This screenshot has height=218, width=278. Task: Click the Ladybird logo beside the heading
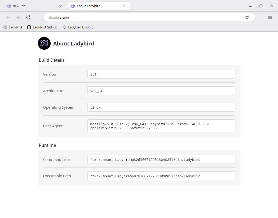click(x=44, y=43)
